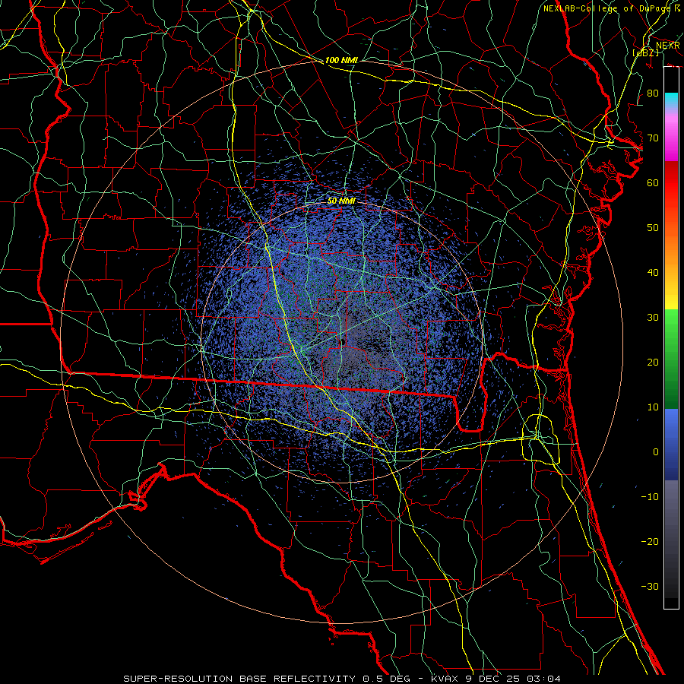Select the 70 value on dBZ scale

(x=653, y=138)
